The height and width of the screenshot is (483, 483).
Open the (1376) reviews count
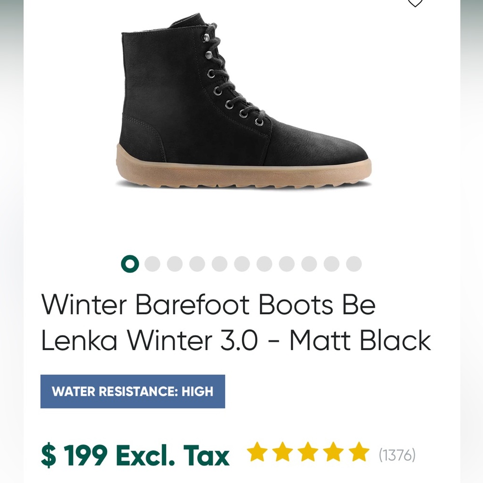pyautogui.click(x=397, y=455)
